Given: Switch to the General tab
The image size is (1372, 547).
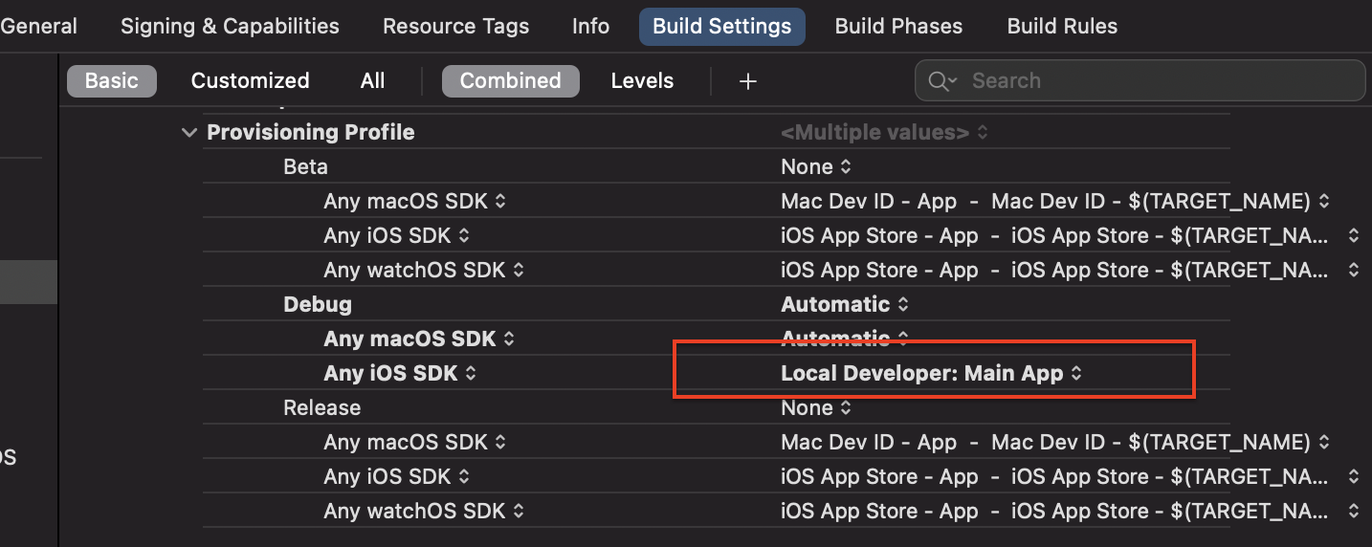Looking at the screenshot, I should point(38,27).
